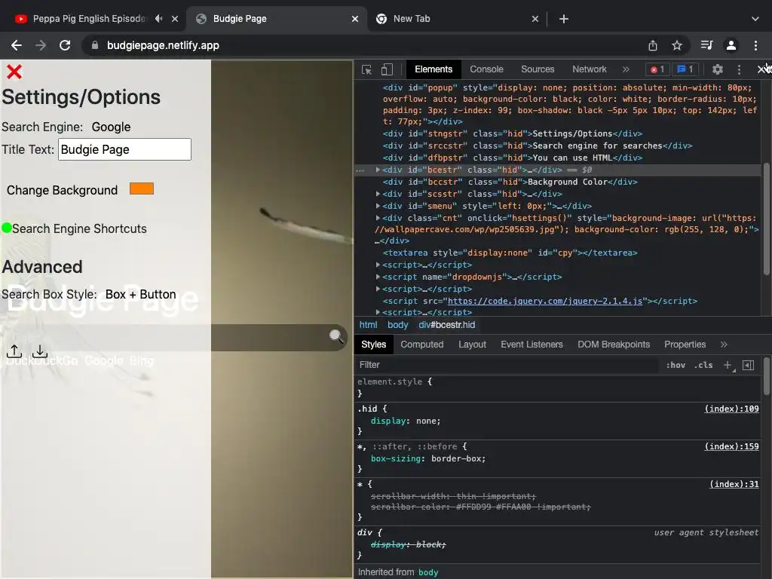
Task: Toggle computed styles sidebar icon
Action: [749, 365]
